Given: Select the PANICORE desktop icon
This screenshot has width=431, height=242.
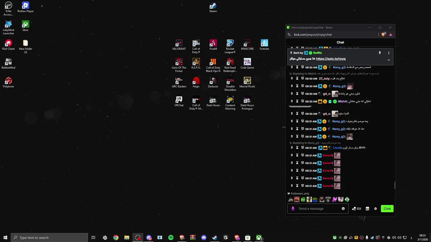Looking at the screenshot, I should tap(247, 45).
